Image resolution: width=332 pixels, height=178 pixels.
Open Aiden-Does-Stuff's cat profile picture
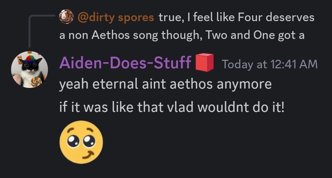(x=30, y=70)
